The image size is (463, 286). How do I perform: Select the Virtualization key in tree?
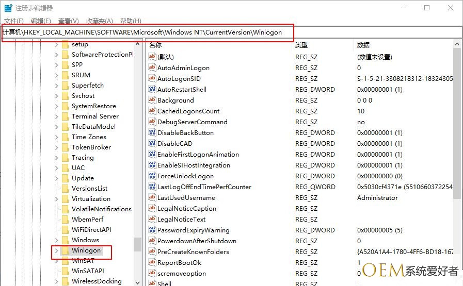click(x=91, y=199)
